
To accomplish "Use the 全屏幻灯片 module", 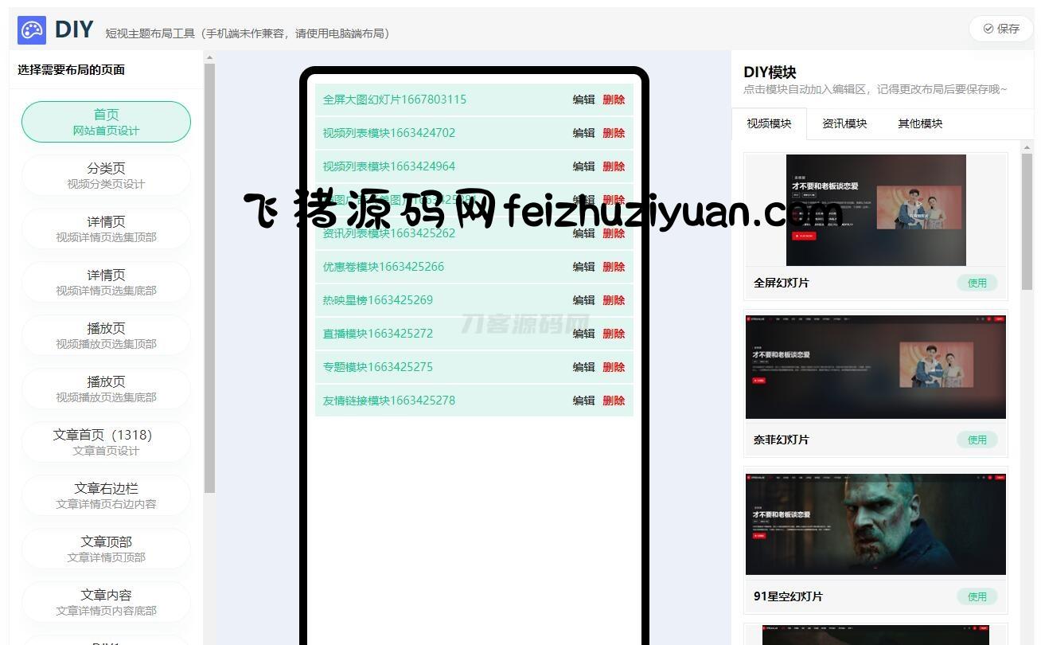I will click(977, 283).
